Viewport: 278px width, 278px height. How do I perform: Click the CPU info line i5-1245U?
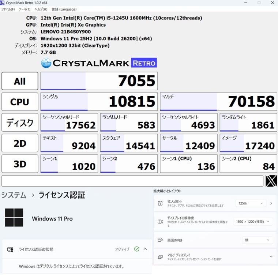tap(121, 18)
